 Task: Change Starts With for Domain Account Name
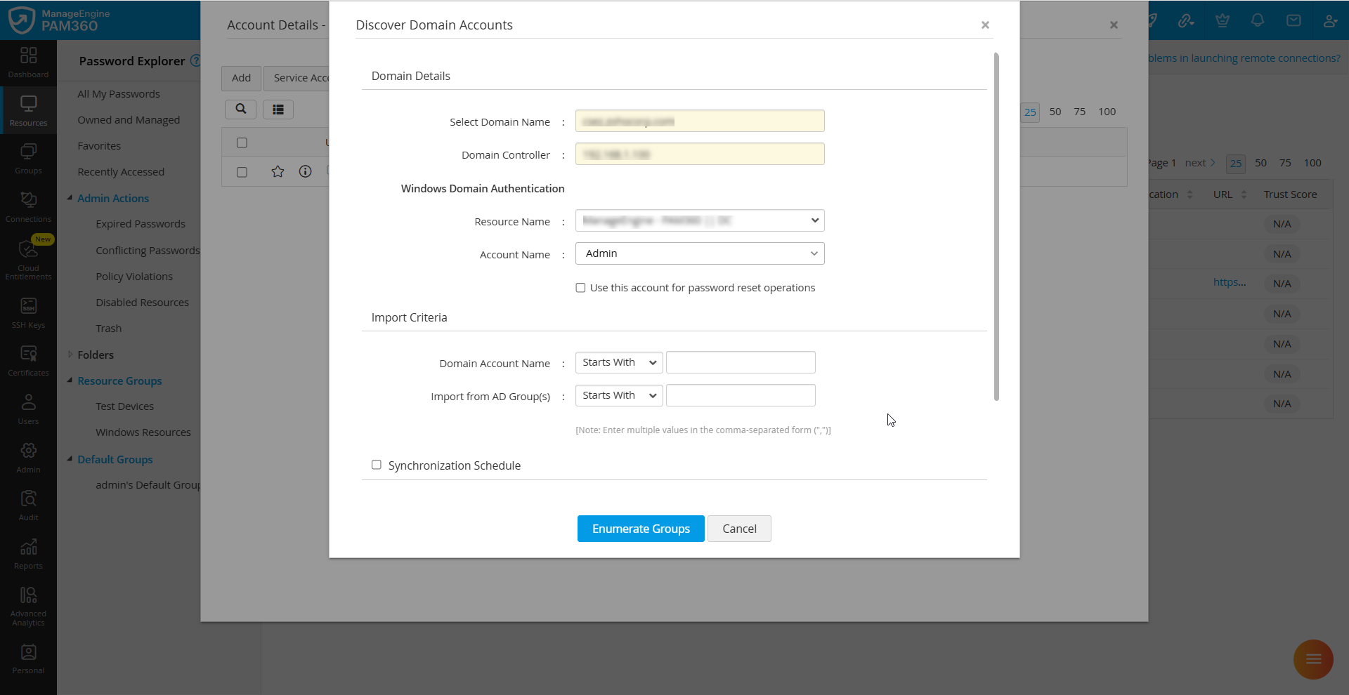[618, 362]
